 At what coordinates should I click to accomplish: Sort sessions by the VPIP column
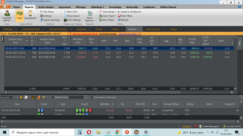tap(104, 41)
